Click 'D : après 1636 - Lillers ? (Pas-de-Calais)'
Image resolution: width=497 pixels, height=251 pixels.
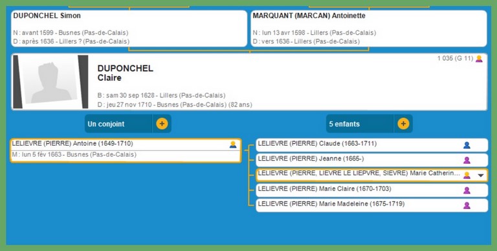coord(71,42)
